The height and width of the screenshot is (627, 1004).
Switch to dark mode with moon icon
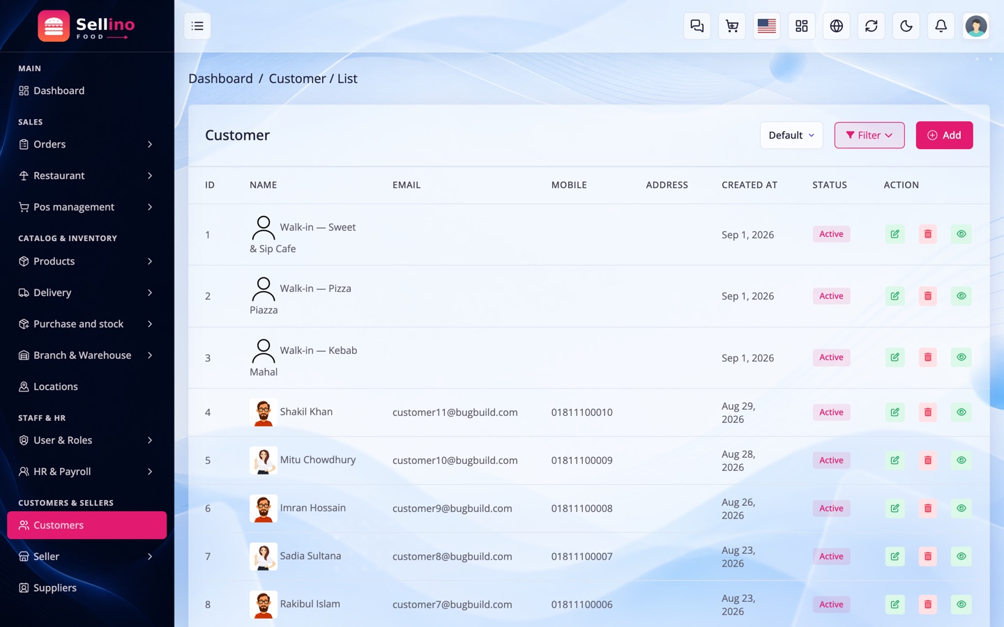tap(906, 26)
